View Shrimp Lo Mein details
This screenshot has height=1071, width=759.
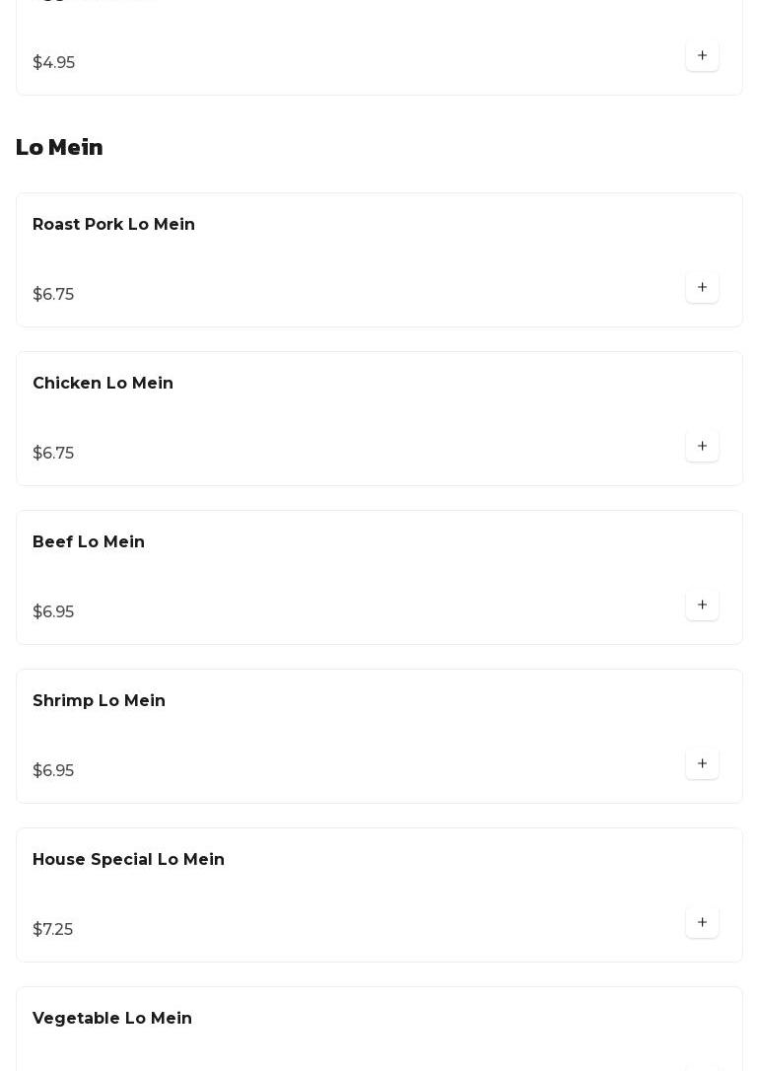tap(99, 701)
